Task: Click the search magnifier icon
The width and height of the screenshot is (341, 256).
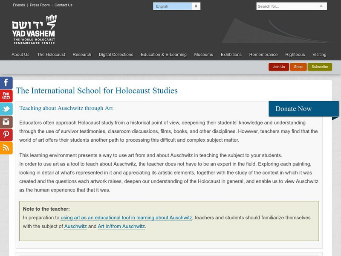Action: point(321,6)
